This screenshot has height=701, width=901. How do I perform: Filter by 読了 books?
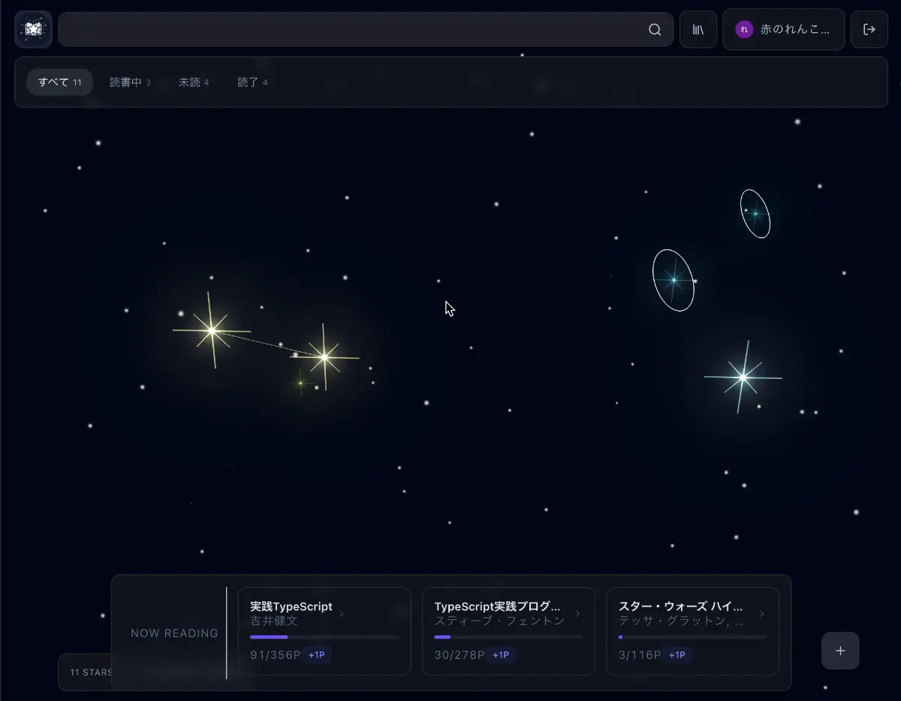click(x=252, y=83)
